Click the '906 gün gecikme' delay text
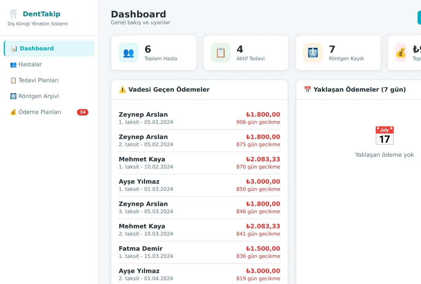 pyautogui.click(x=258, y=122)
